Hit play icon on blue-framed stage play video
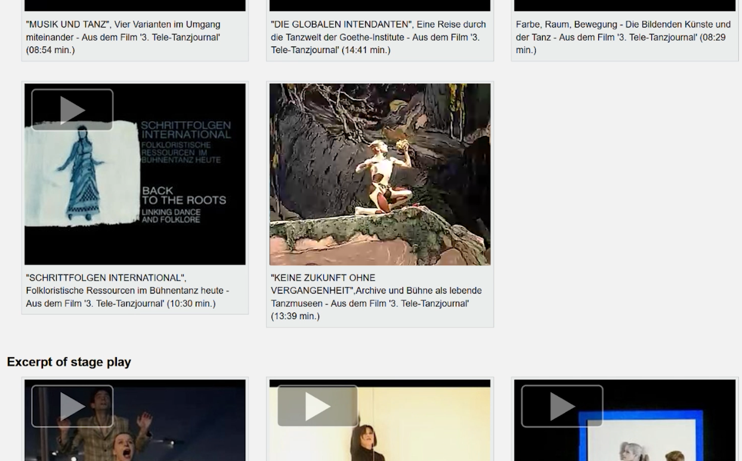The width and height of the screenshot is (742, 461). [562, 406]
